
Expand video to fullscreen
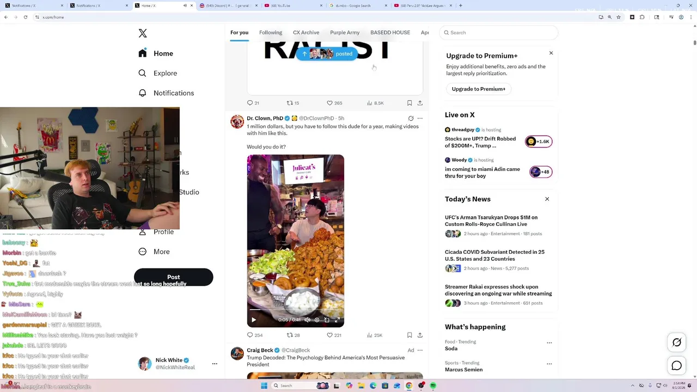point(337,320)
